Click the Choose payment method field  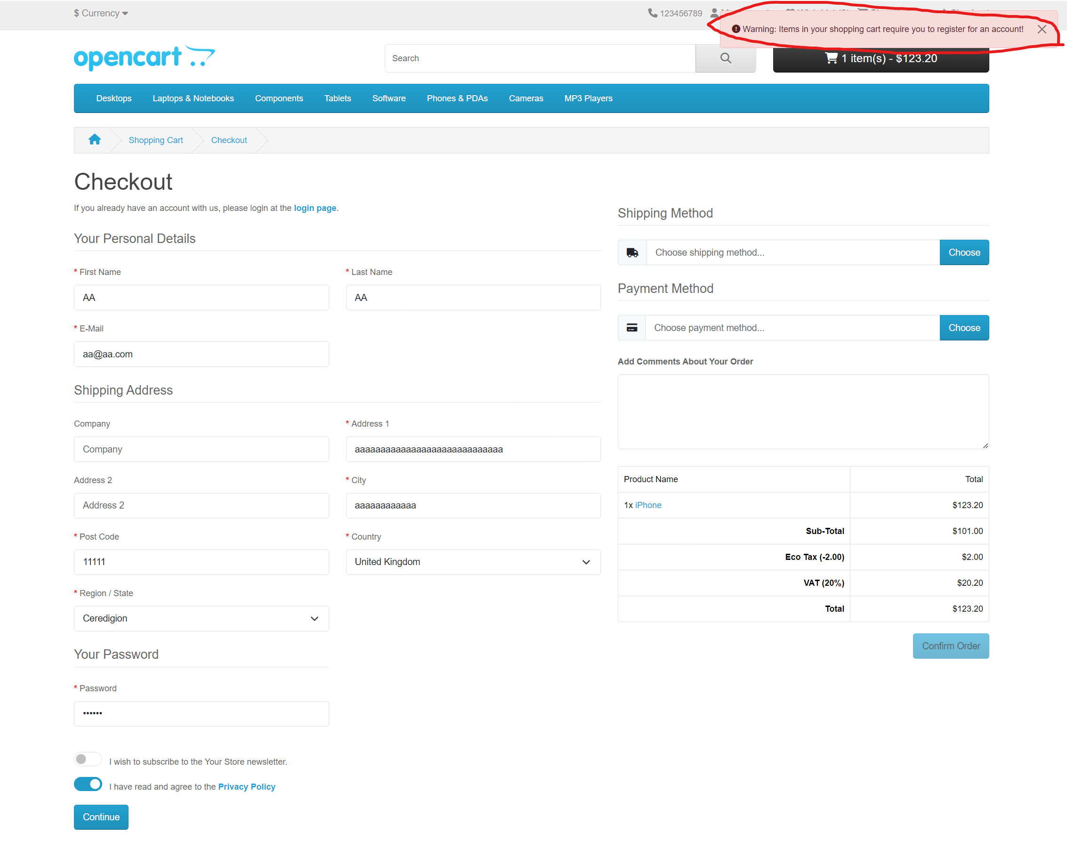click(792, 328)
